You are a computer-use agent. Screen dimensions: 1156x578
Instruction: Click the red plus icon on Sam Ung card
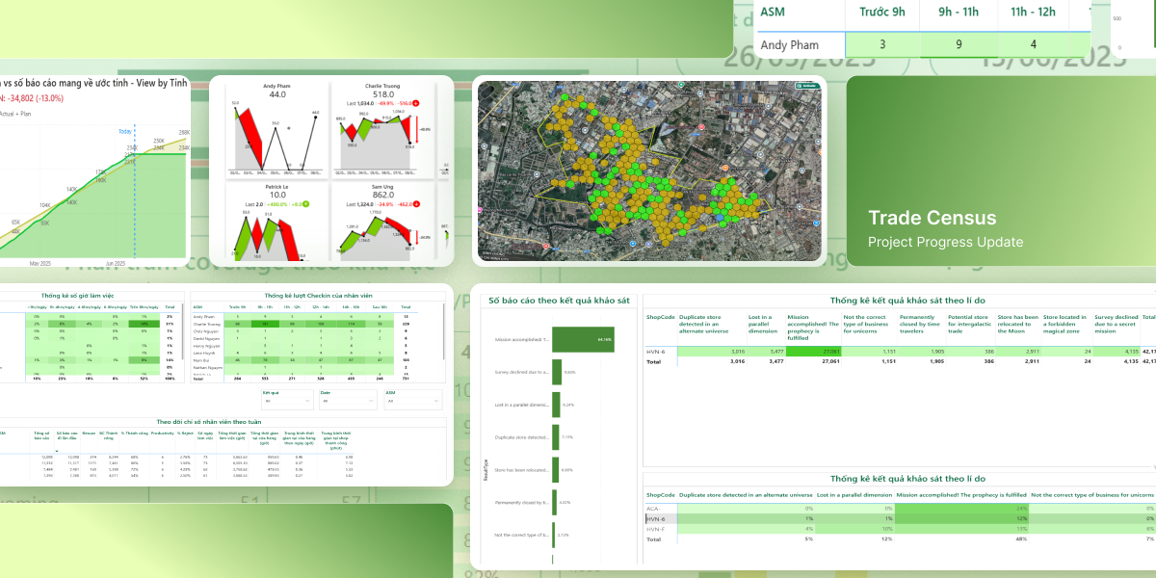[x=417, y=204]
